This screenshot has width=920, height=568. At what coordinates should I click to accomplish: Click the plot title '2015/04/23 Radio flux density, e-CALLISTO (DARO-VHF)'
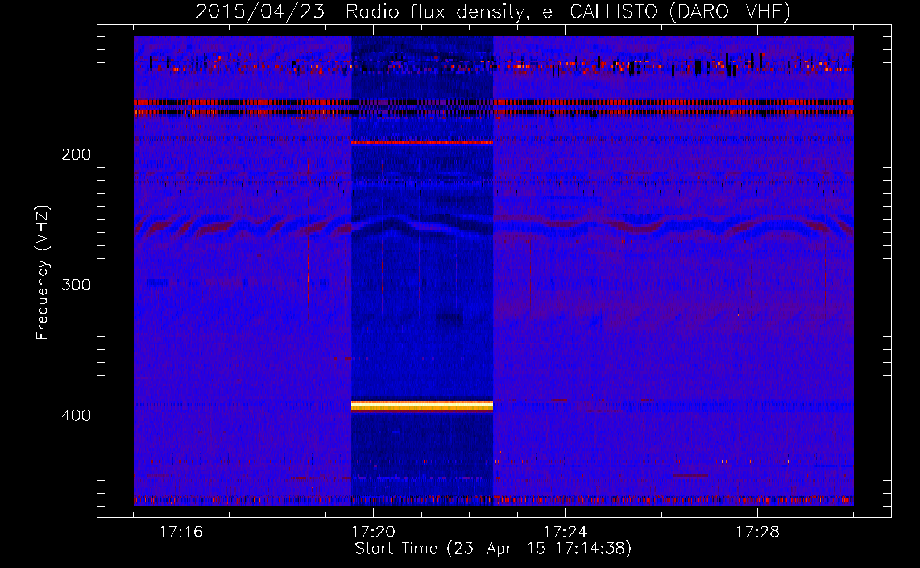(493, 11)
